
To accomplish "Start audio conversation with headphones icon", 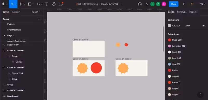I will (140, 4).
